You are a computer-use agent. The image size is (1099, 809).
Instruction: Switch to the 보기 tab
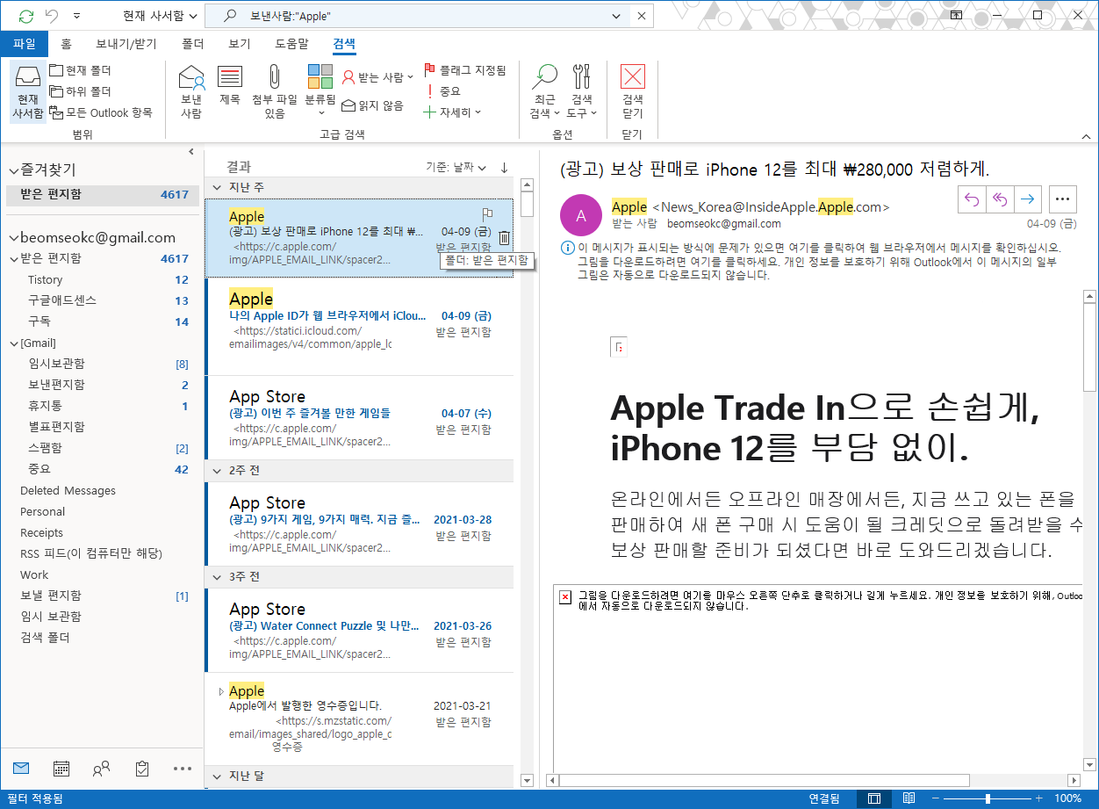[240, 44]
